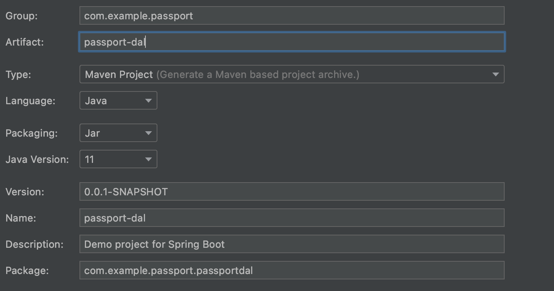Open the Type dropdown showing Maven Project
Image resolution: width=554 pixels, height=291 pixels.
point(292,74)
